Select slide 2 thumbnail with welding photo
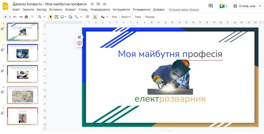264x134 pixels. click(23, 53)
